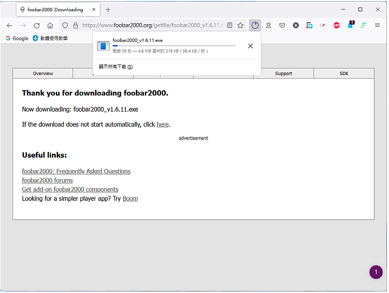Open tracking protection shield icon
The image size is (389, 293).
[x=65, y=25]
